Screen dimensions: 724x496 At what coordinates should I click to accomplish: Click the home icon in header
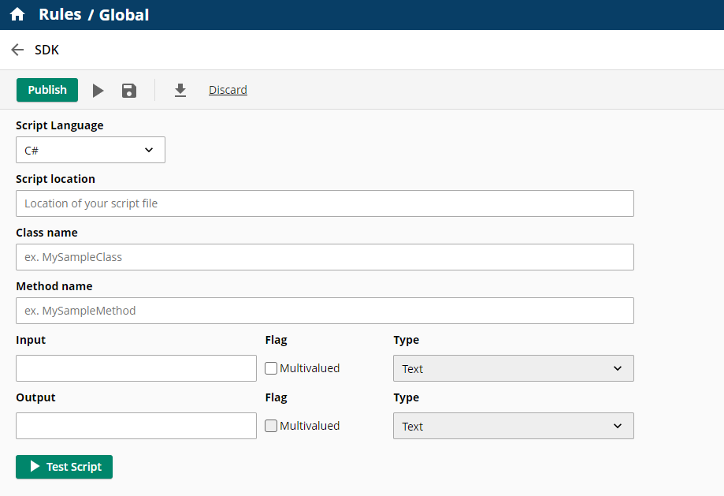coord(17,15)
